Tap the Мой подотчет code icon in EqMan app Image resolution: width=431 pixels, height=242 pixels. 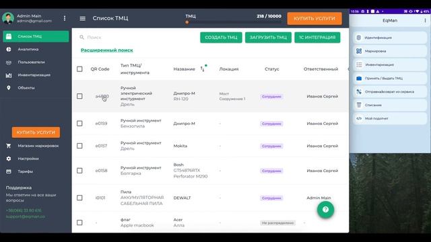pyautogui.click(x=359, y=118)
